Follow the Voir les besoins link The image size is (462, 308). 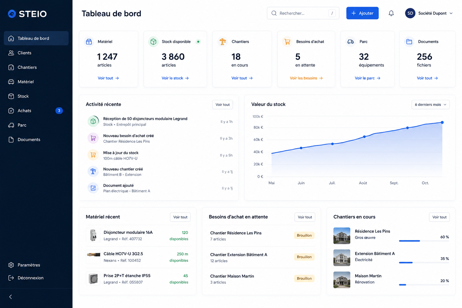pos(306,78)
